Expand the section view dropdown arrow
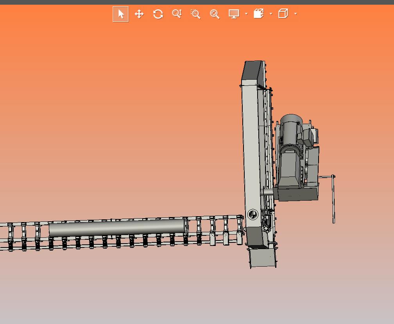This screenshot has width=394, height=324. point(271,14)
